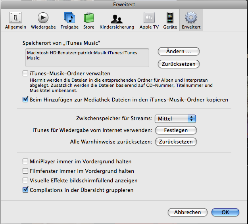
Task: Switch to the Allgemein tab label
Action: (x=15, y=27)
